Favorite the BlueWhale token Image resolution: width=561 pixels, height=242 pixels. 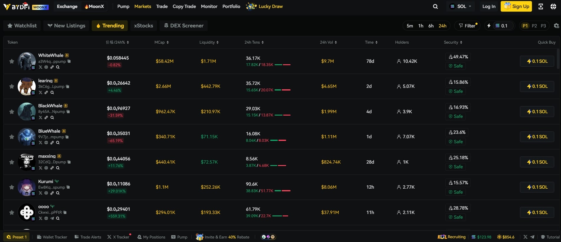point(12,136)
